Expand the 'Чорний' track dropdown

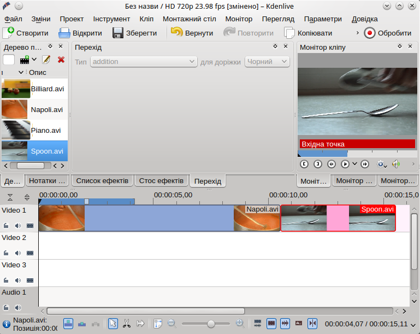(x=267, y=62)
